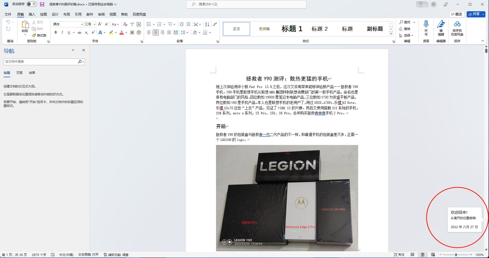Select the 副标题 style
Viewport: 489px width, 258px height.
375,29
